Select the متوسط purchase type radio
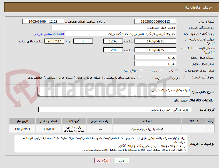 [166, 77]
